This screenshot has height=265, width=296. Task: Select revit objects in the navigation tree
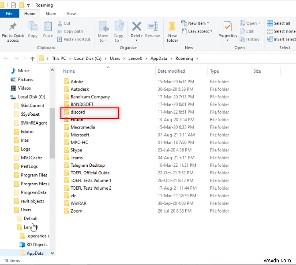29,201
